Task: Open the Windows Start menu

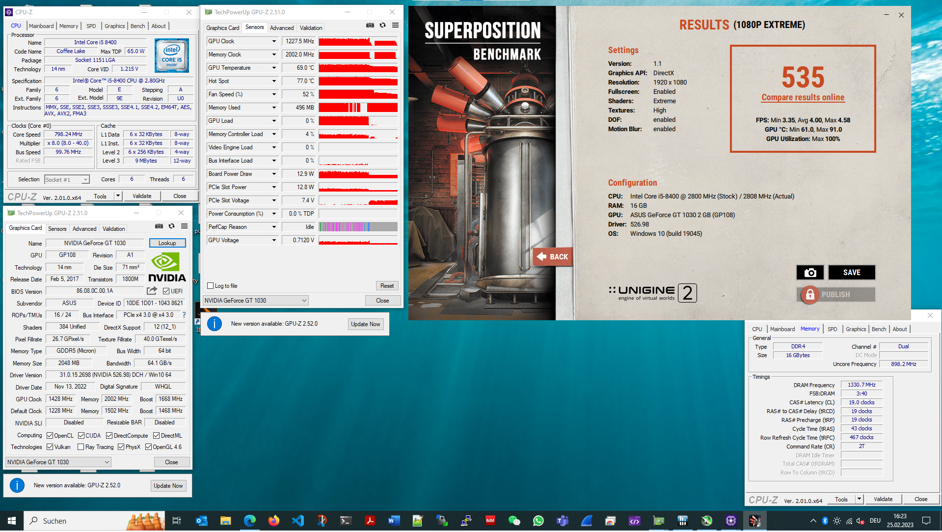Action: (x=12, y=521)
